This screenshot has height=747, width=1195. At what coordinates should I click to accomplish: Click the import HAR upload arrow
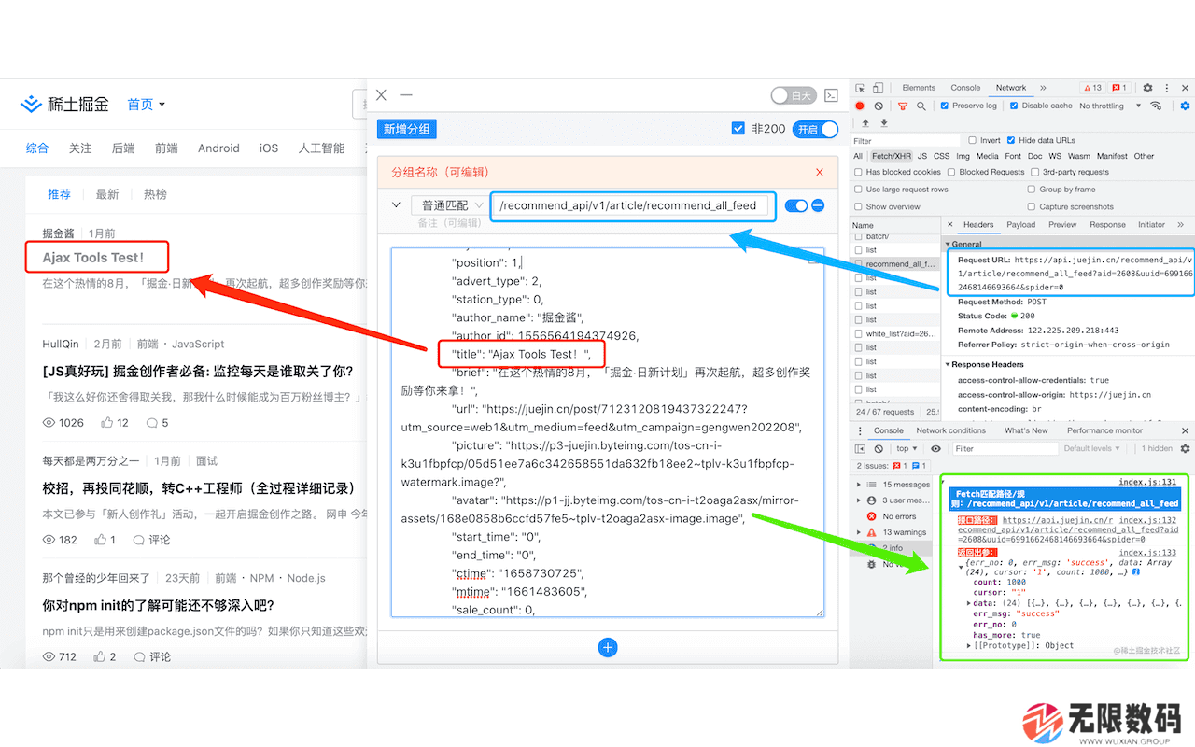coord(865,122)
